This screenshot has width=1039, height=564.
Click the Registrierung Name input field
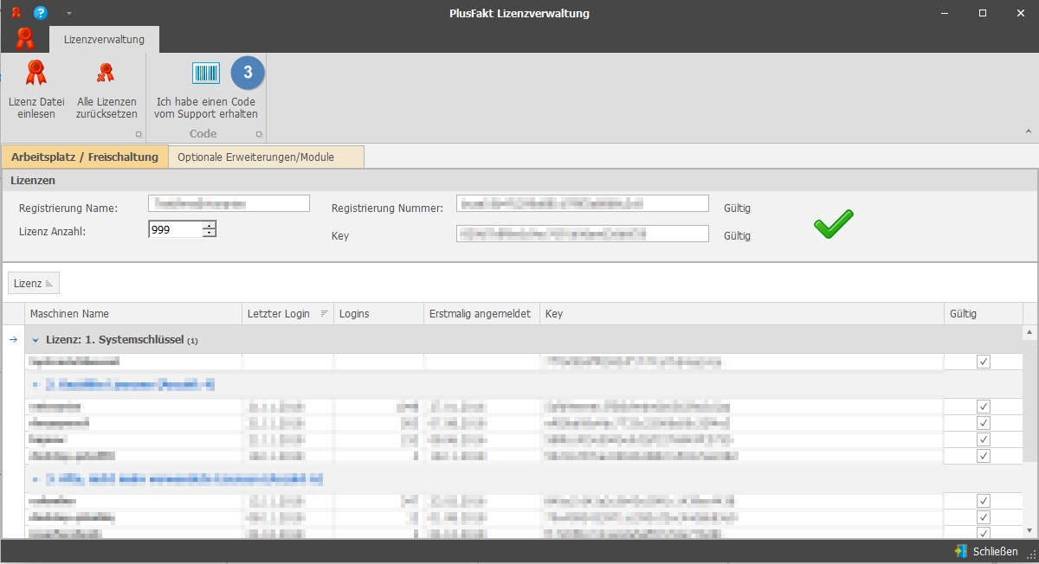(229, 203)
